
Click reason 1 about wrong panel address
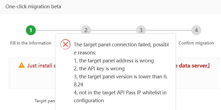(x=114, y=60)
